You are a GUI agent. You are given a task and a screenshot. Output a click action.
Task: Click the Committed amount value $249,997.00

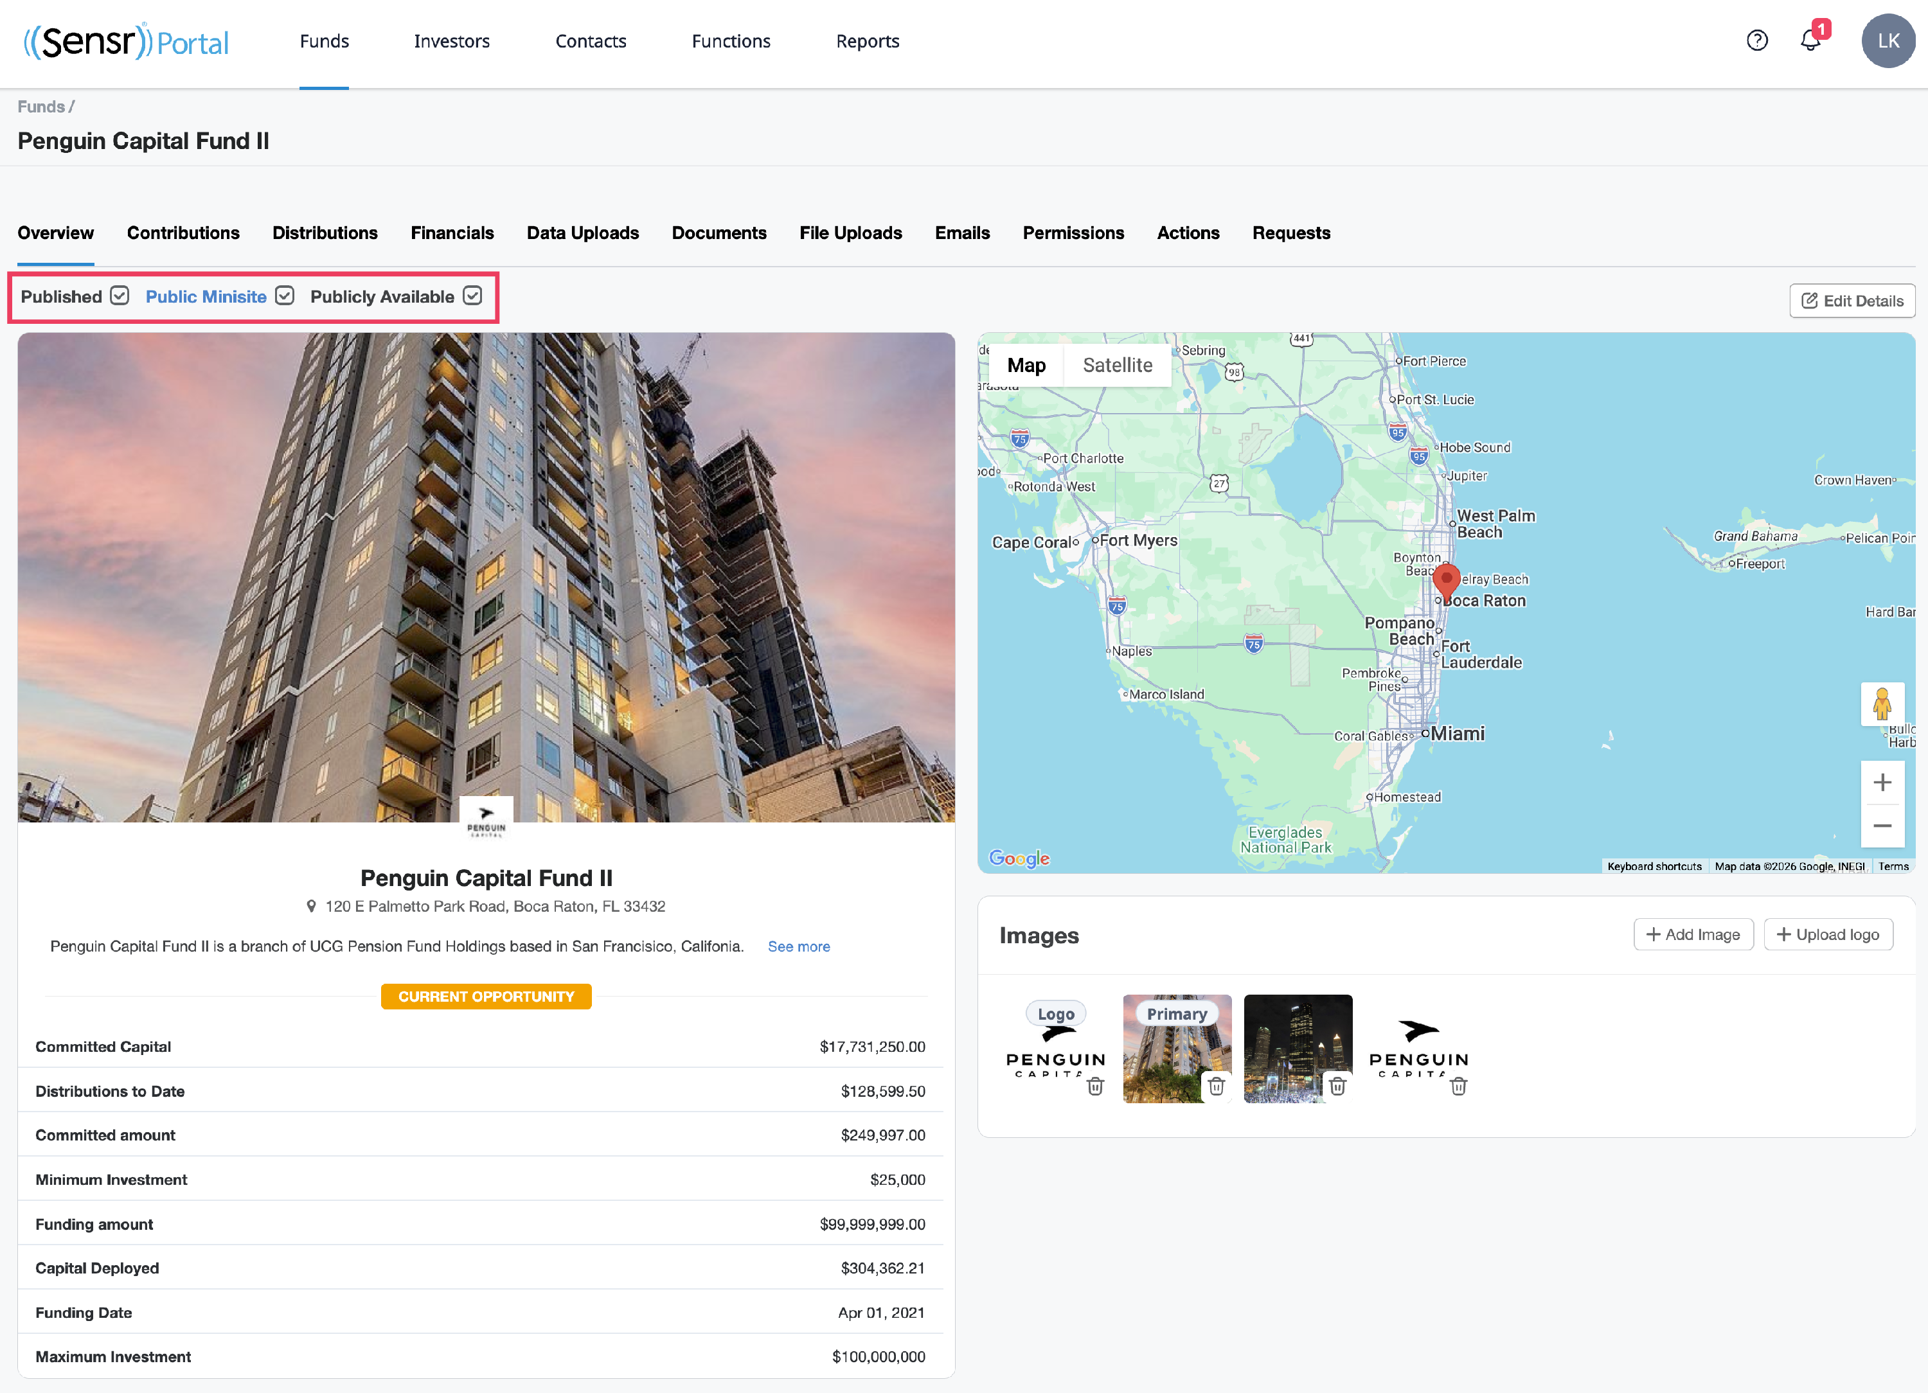coord(882,1135)
